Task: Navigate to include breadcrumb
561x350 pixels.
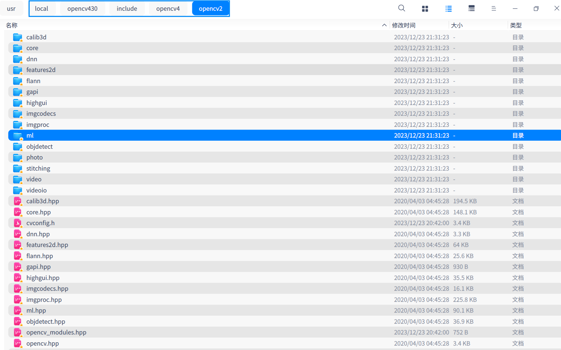Action: (x=127, y=9)
